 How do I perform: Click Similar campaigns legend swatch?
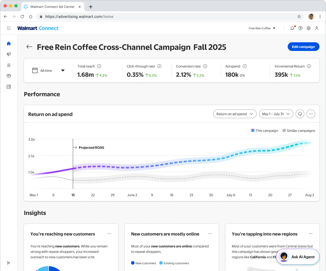point(284,131)
